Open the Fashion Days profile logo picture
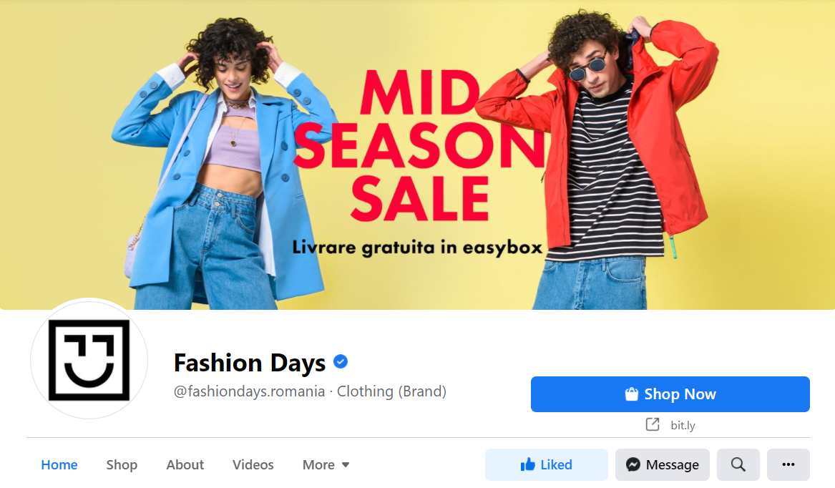 click(x=89, y=360)
